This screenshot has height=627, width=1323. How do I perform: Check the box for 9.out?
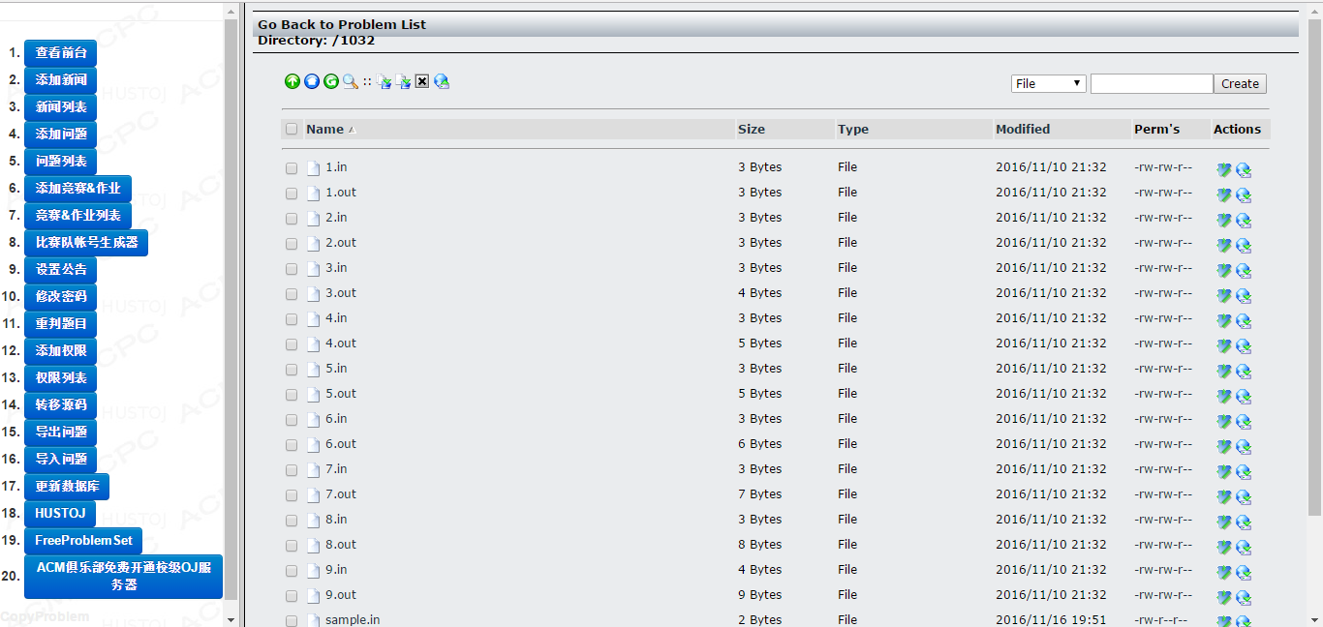coord(292,596)
